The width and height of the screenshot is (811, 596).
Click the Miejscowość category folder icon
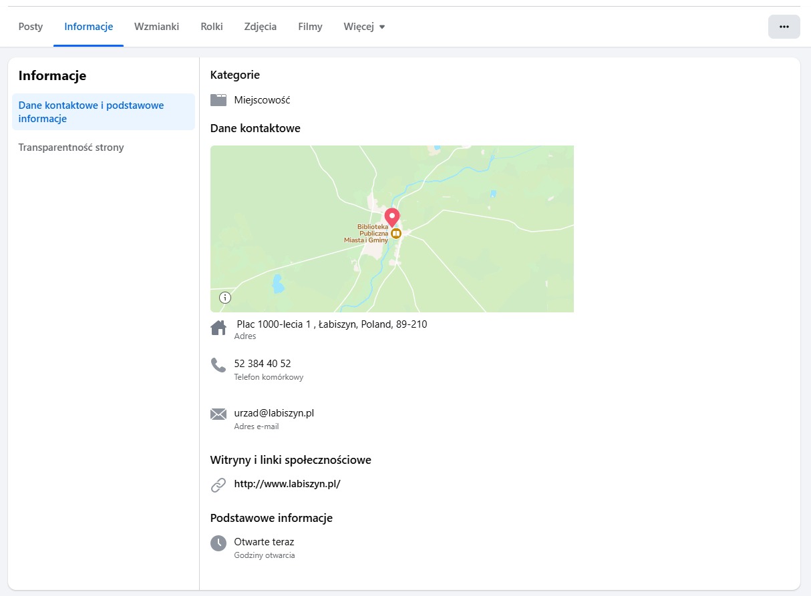click(x=218, y=100)
